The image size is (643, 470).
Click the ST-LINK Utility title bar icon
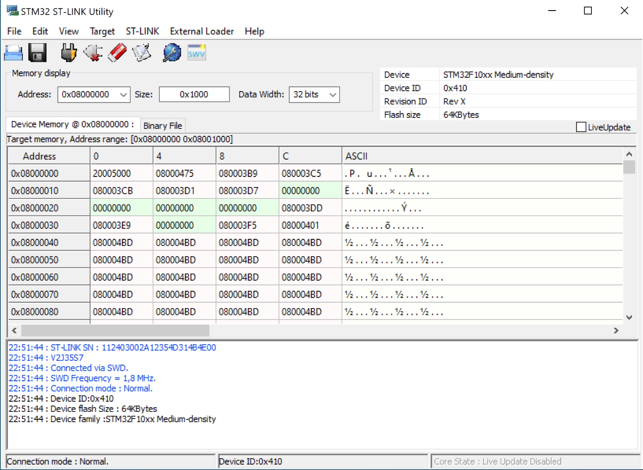[x=13, y=11]
